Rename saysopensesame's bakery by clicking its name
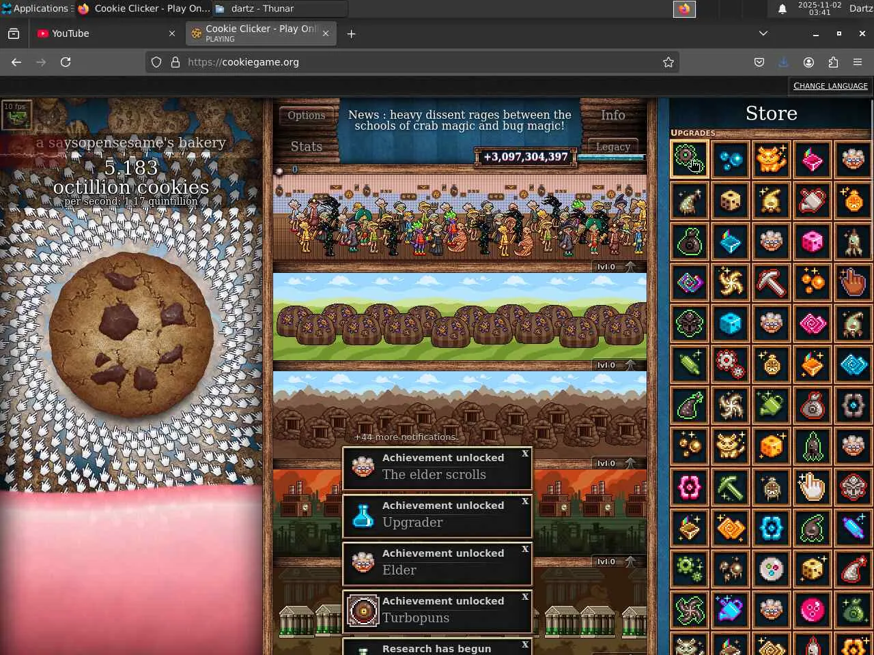The height and width of the screenshot is (655, 874). pyautogui.click(x=131, y=143)
